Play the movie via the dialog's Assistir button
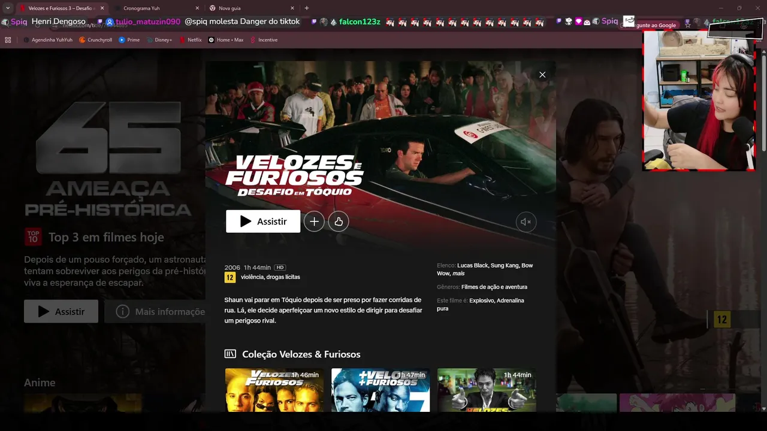The image size is (767, 431). [x=263, y=221]
